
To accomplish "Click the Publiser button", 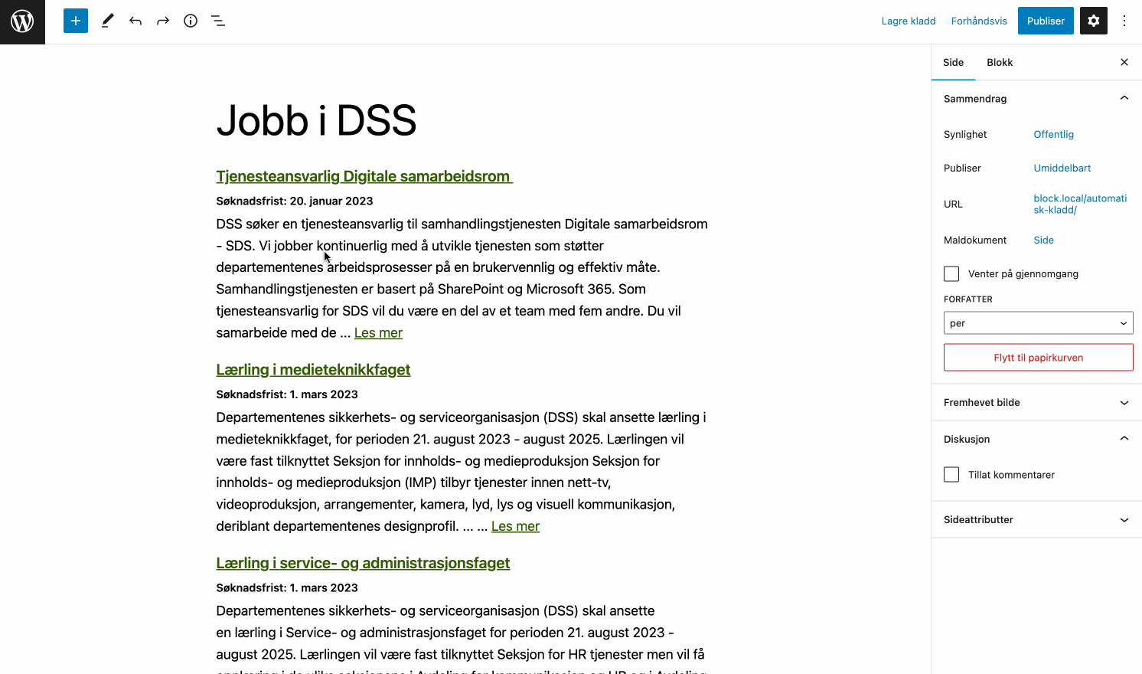I will click(x=1046, y=21).
